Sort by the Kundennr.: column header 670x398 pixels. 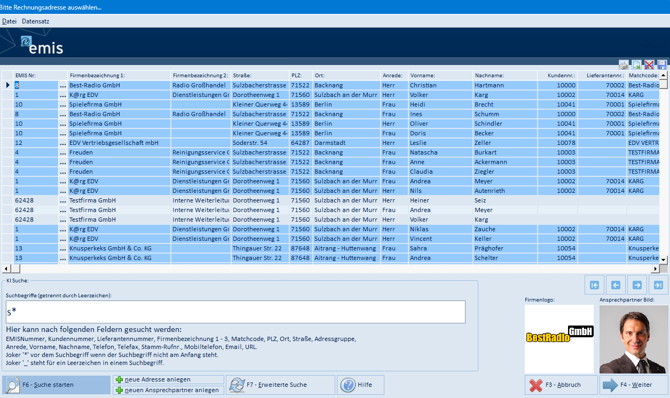tap(557, 76)
